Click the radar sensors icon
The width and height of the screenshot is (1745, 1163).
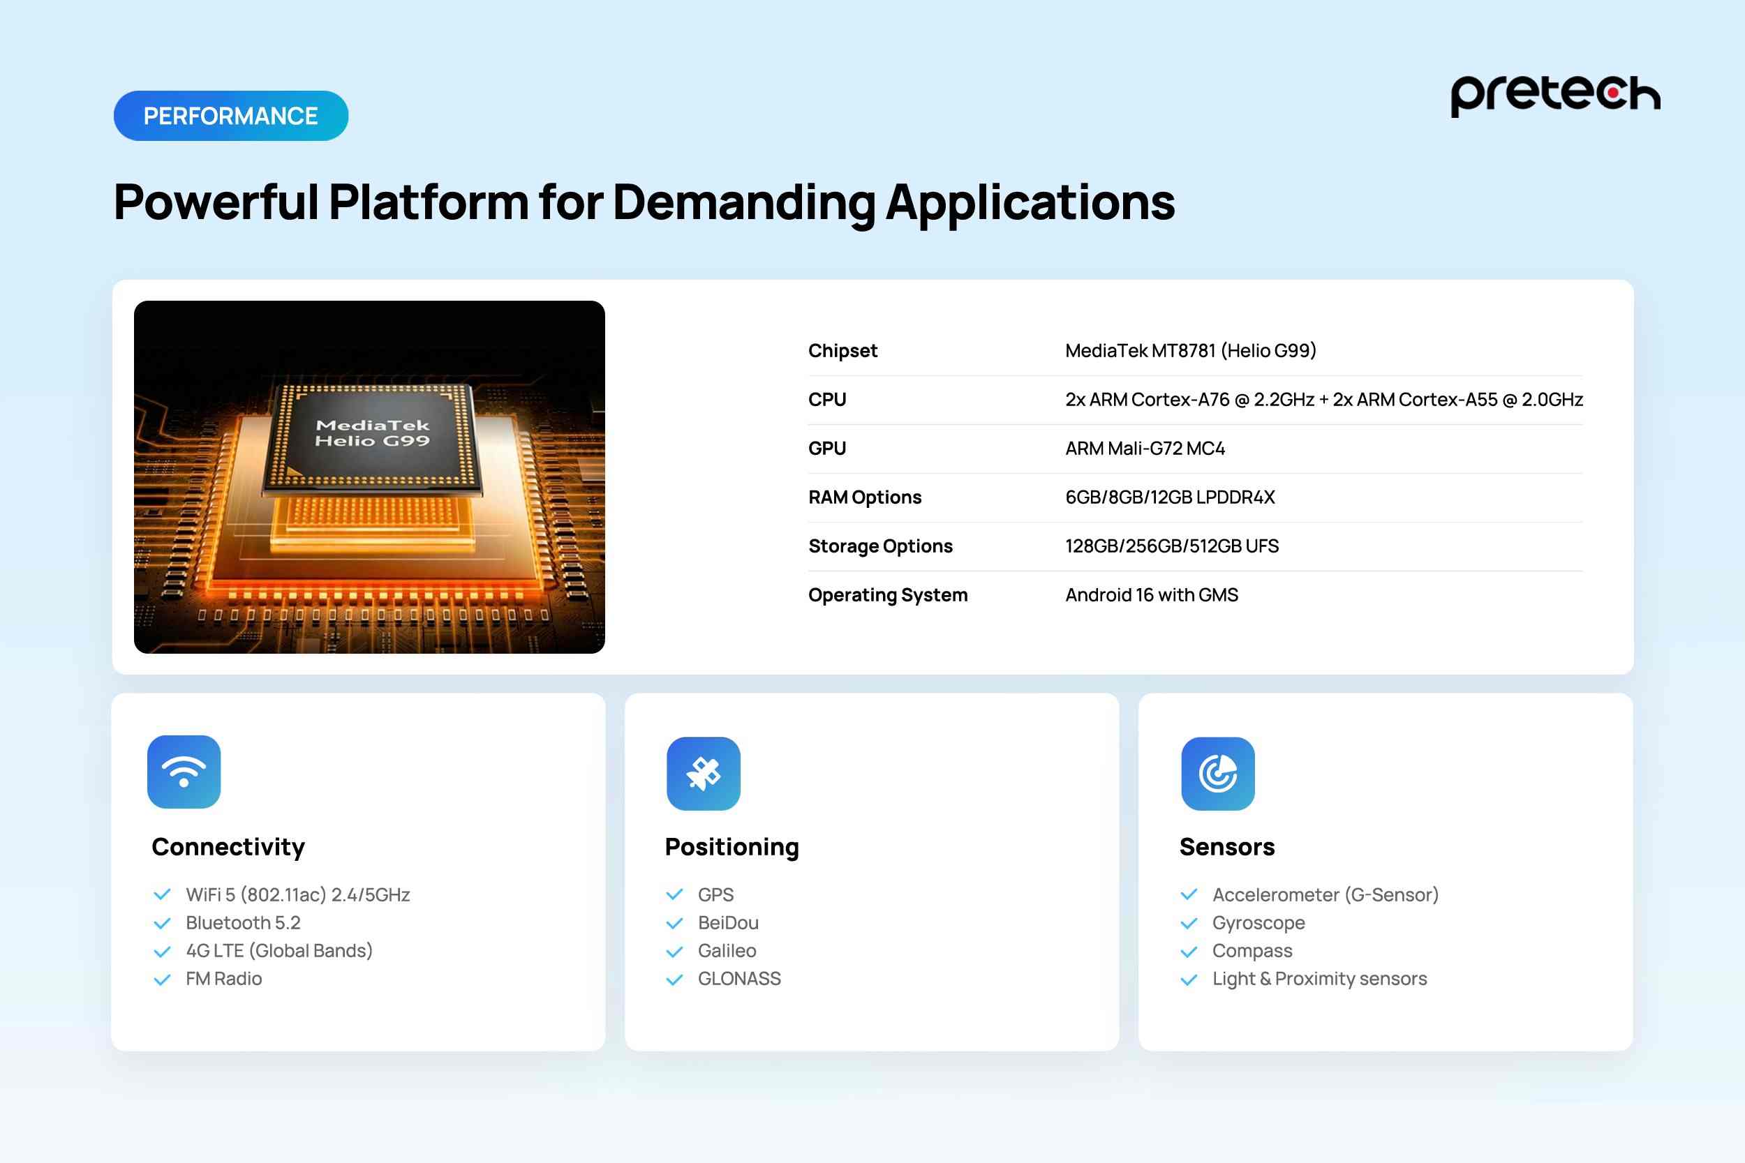coord(1217,774)
